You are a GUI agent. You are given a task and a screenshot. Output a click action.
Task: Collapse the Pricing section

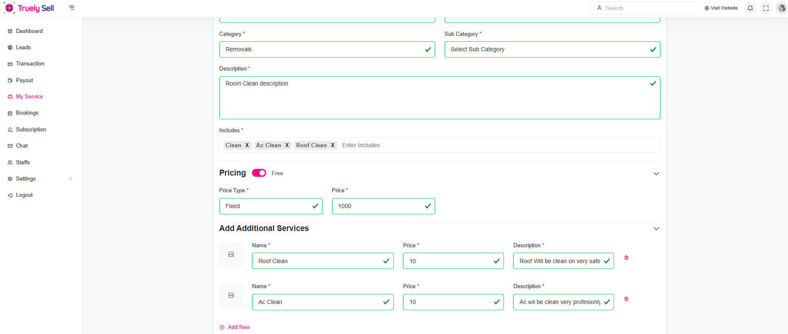(656, 174)
